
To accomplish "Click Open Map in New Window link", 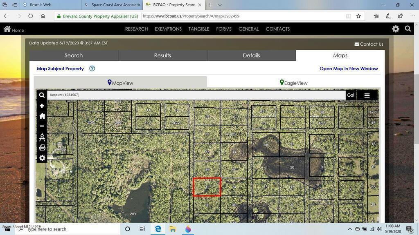I will click(349, 69).
